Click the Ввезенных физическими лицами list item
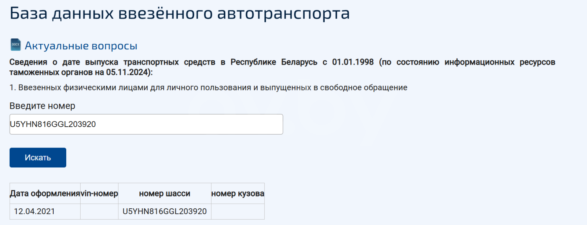 pos(209,88)
